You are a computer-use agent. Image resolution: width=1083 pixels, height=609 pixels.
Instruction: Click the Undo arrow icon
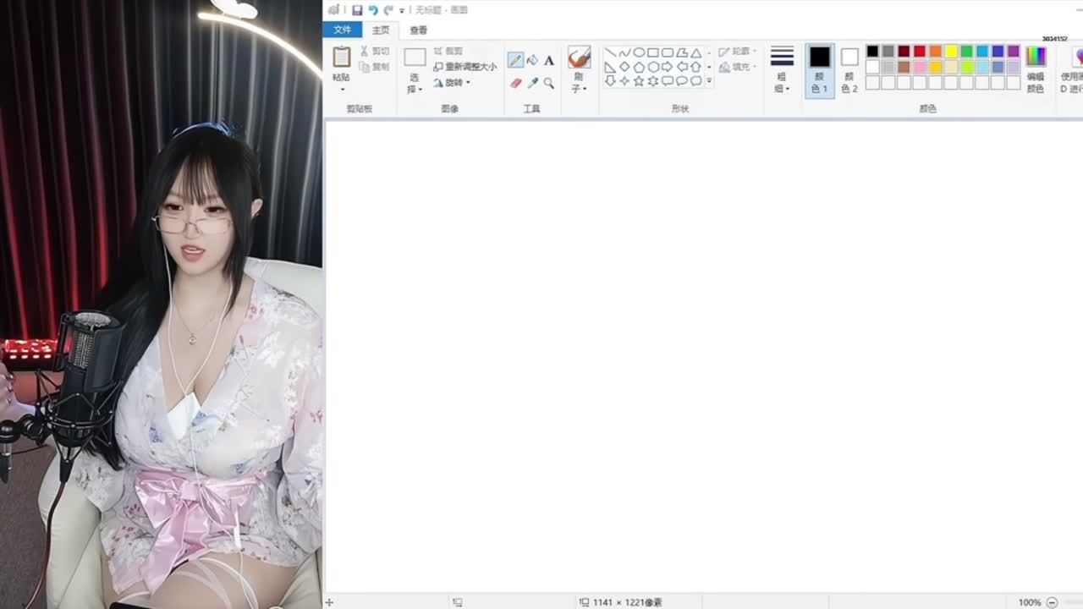372,10
